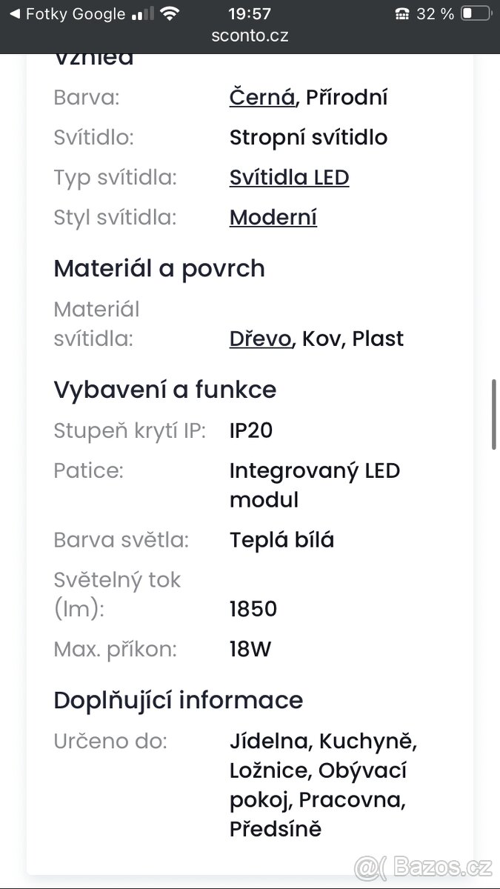Tap the lock icon next to battery percentage
This screenshot has width=500, height=889.
point(402,13)
